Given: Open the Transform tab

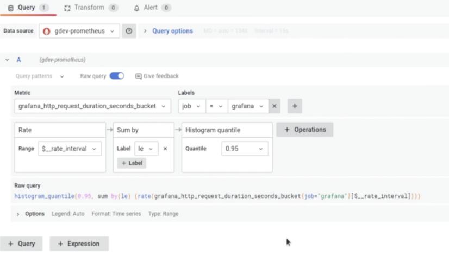Looking at the screenshot, I should coord(91,8).
